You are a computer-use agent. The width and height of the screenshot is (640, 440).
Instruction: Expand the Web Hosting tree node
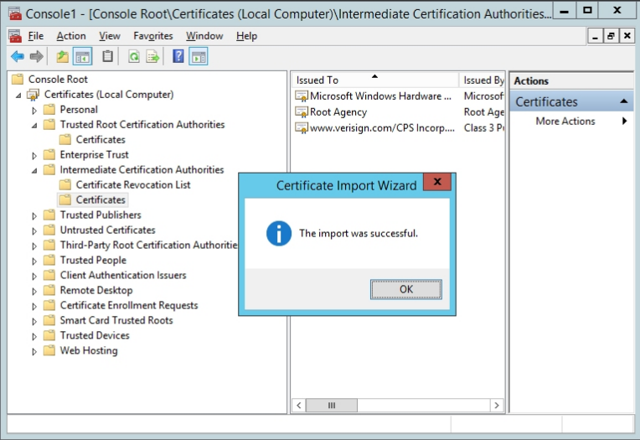34,351
